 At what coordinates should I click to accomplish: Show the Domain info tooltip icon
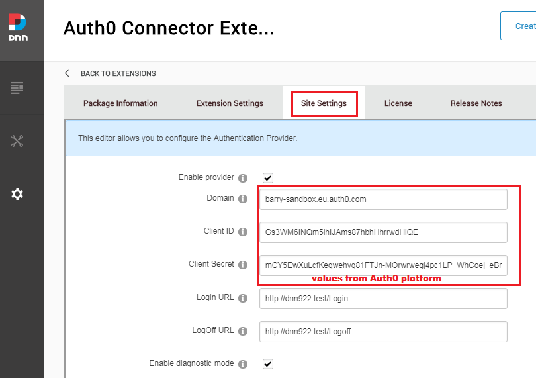243,199
